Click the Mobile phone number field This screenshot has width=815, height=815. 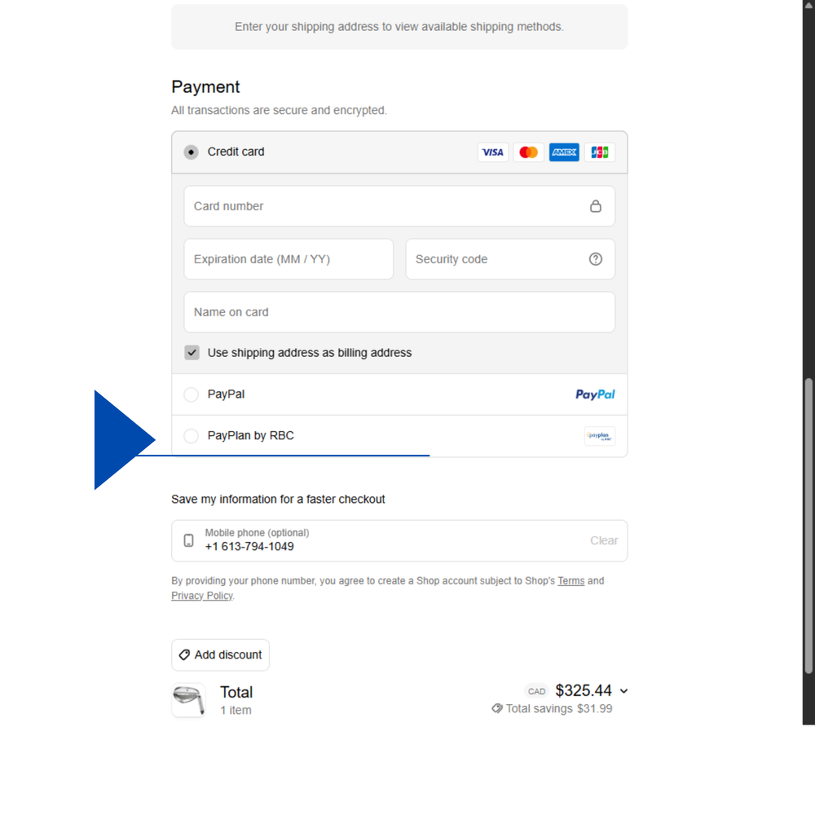(399, 540)
